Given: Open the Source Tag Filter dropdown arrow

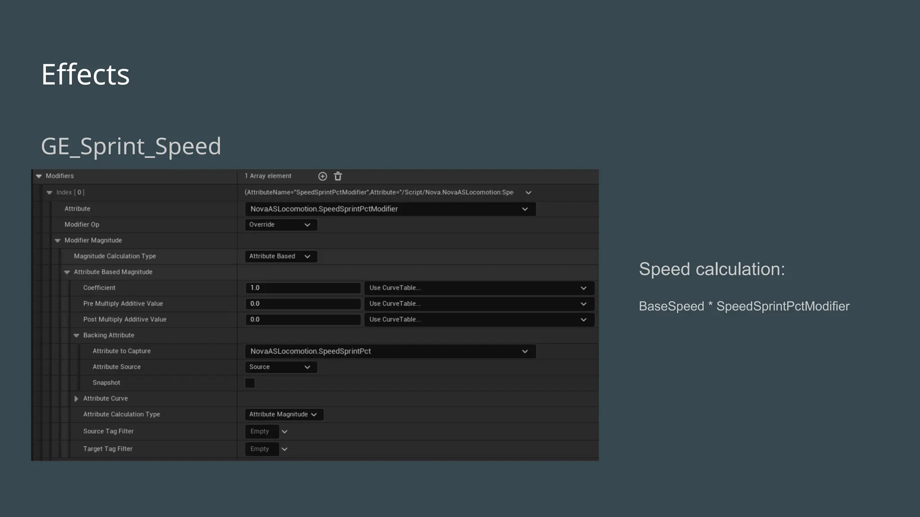Looking at the screenshot, I should coord(284,432).
